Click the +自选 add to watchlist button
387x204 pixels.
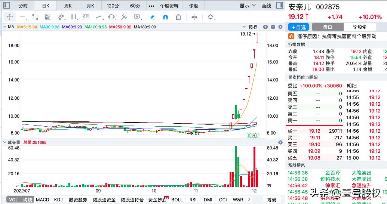click(x=298, y=27)
